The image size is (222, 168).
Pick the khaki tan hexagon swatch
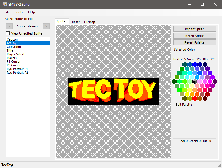pos(182,94)
